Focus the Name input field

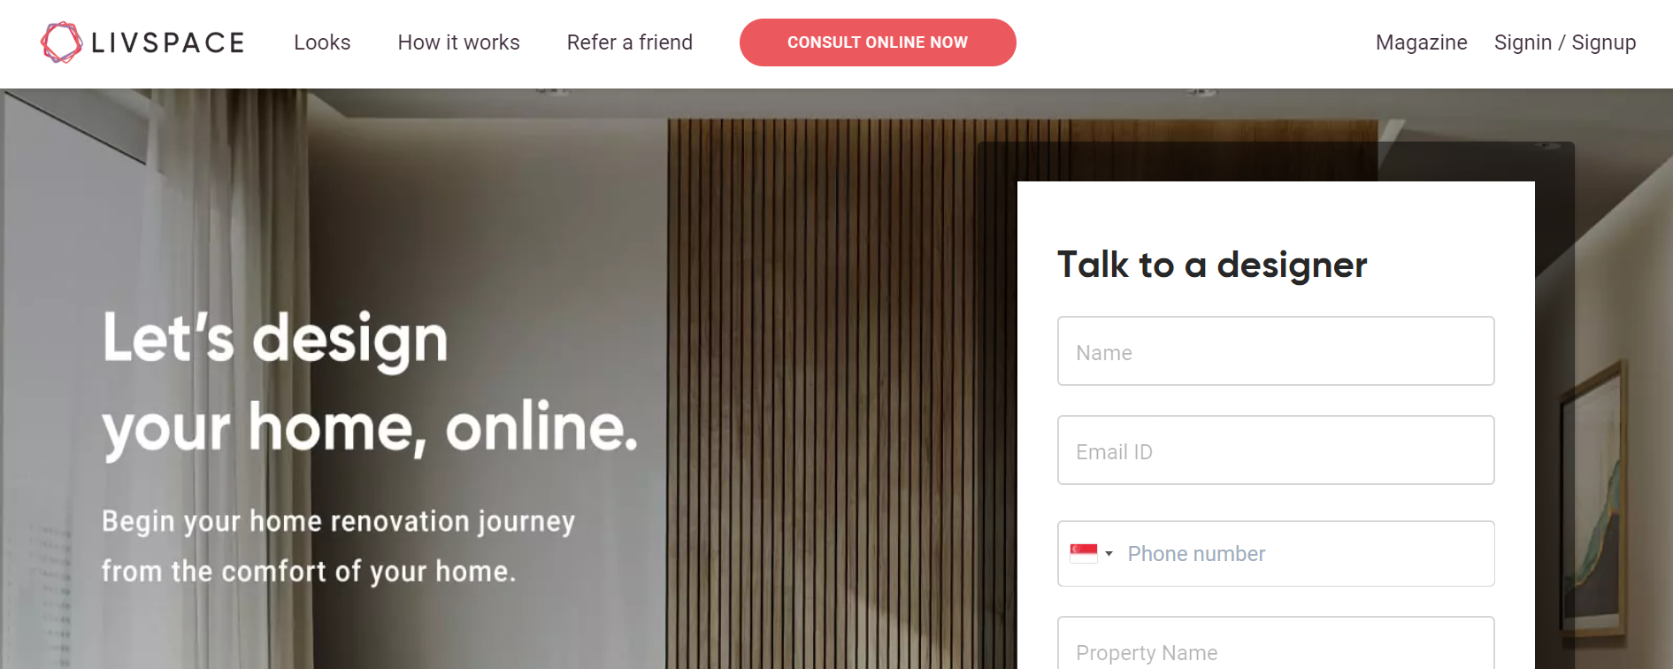coord(1276,351)
